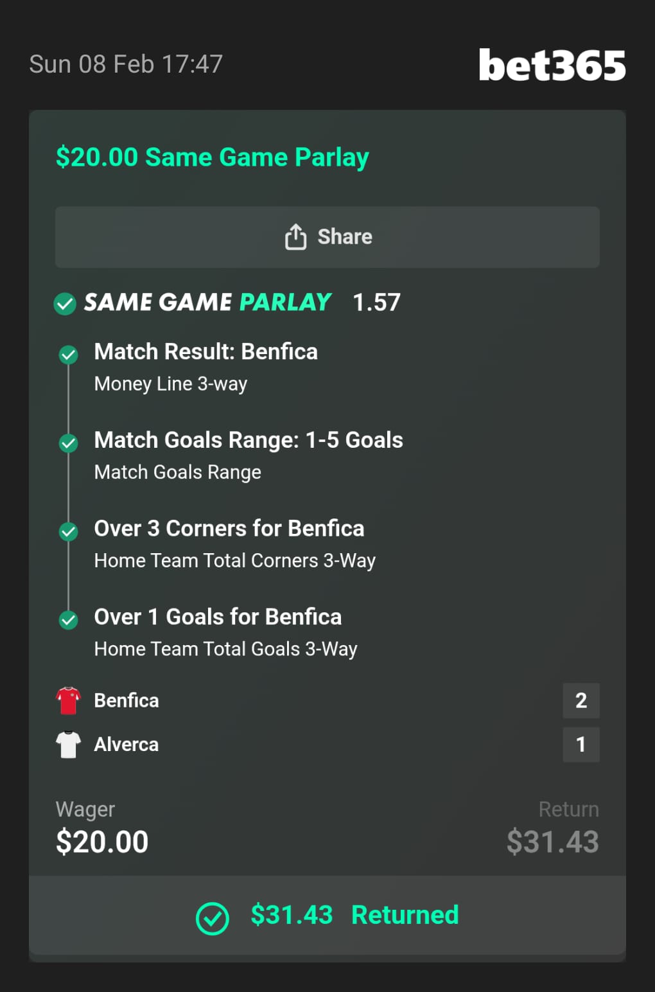Click the Over 3 Corners check icon
655x992 pixels.
pos(69,531)
